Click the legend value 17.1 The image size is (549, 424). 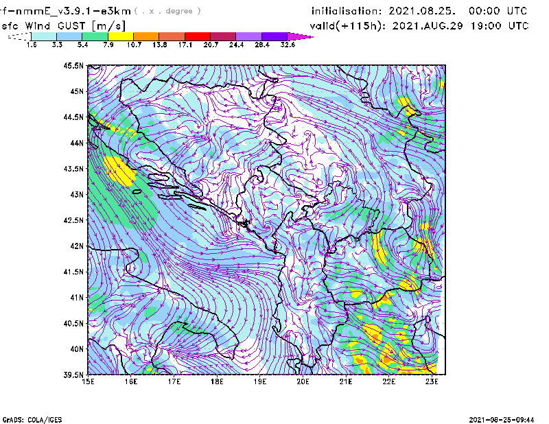coord(185,45)
